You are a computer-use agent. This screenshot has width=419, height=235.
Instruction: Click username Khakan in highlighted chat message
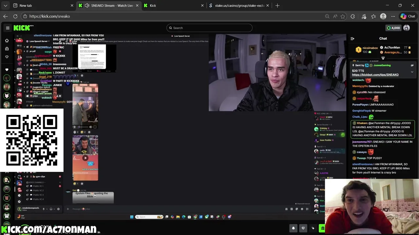[x=362, y=123]
